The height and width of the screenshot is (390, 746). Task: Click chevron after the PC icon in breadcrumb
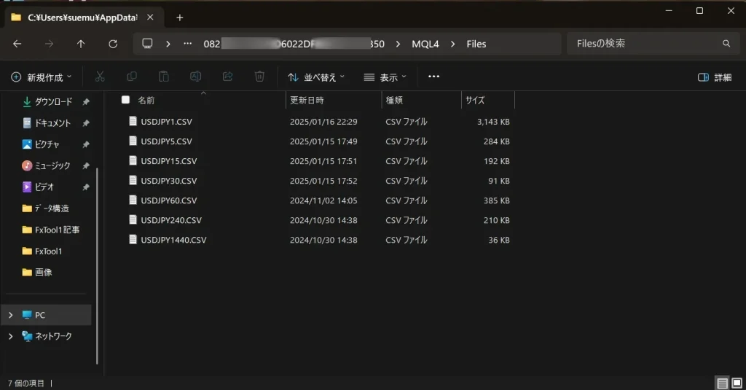pos(168,44)
